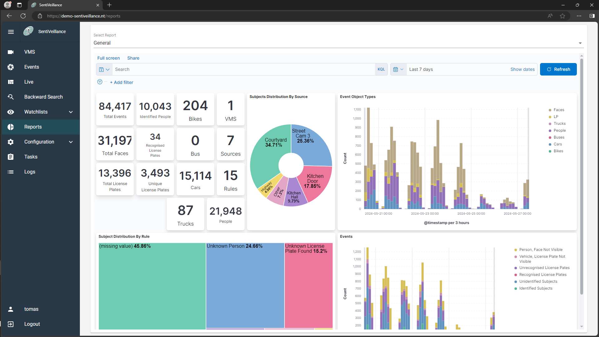This screenshot has height=337, width=599.
Task: Click the browser back arrow
Action: 9,16
